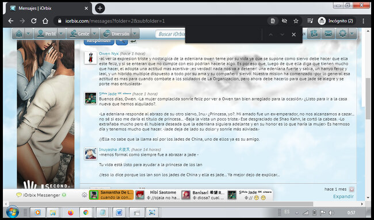Click the Expandir link
374x220 pixels.
344,196
